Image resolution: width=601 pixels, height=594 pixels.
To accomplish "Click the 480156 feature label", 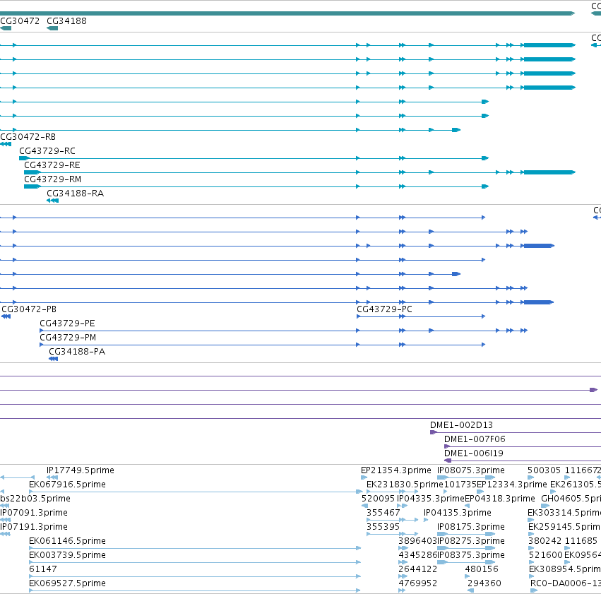I will 482,569.
